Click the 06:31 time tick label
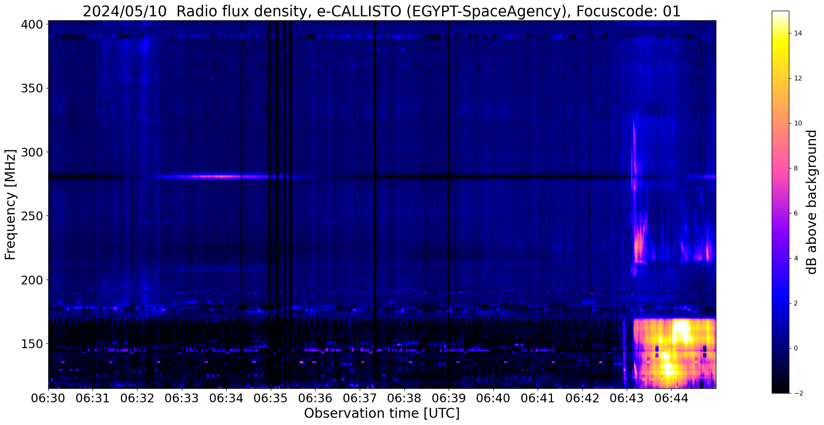This screenshot has width=824, height=425. click(93, 398)
